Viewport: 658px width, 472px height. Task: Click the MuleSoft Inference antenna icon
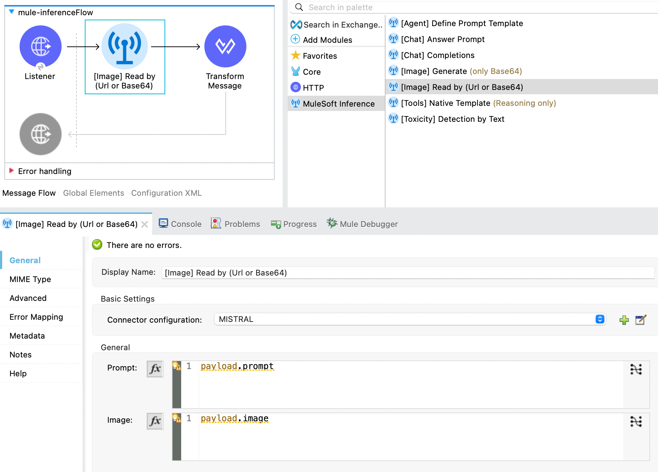(296, 103)
